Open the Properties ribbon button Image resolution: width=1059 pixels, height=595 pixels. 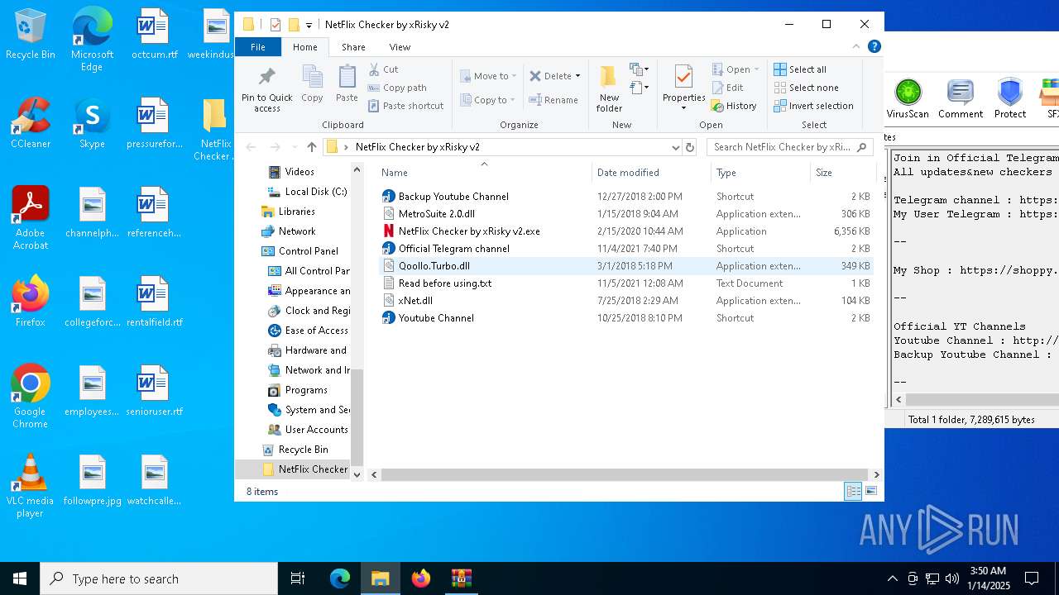(x=683, y=88)
